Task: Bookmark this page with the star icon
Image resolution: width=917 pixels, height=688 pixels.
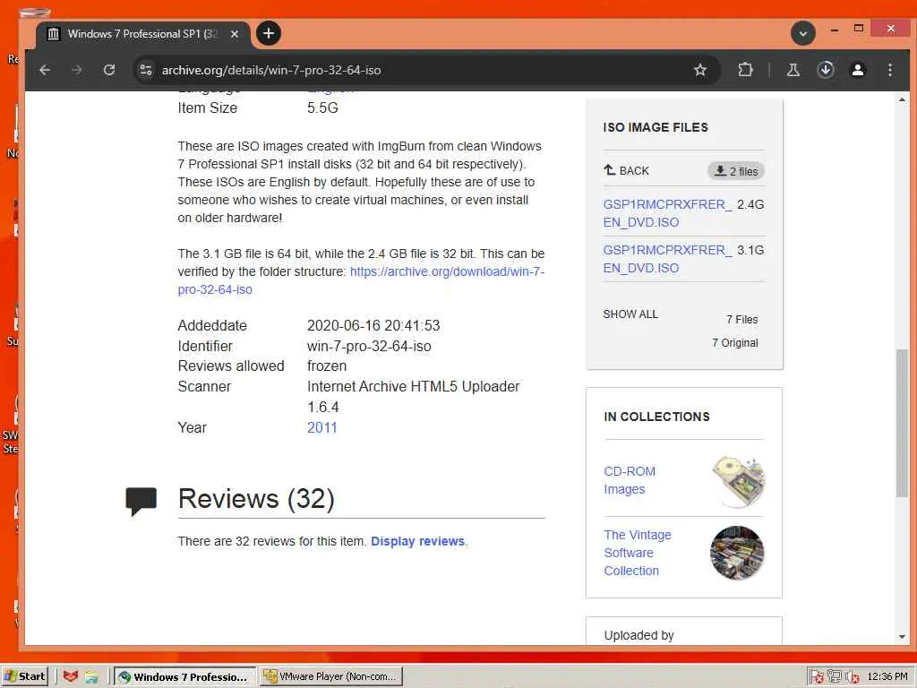Action: 700,70
